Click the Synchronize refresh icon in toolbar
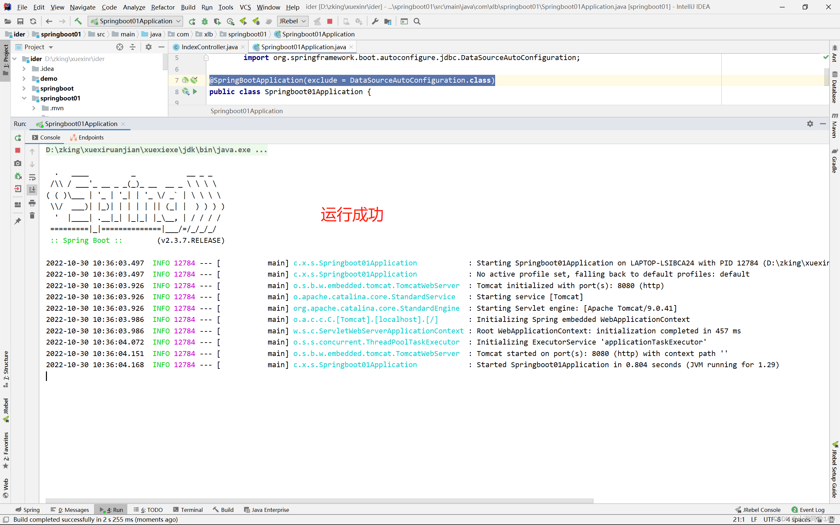 (x=33, y=22)
